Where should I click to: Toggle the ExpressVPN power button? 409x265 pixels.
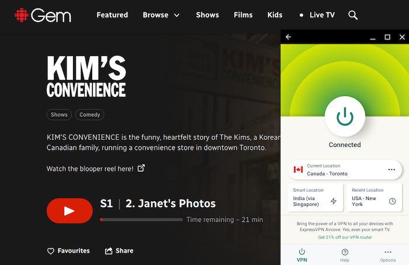(345, 116)
